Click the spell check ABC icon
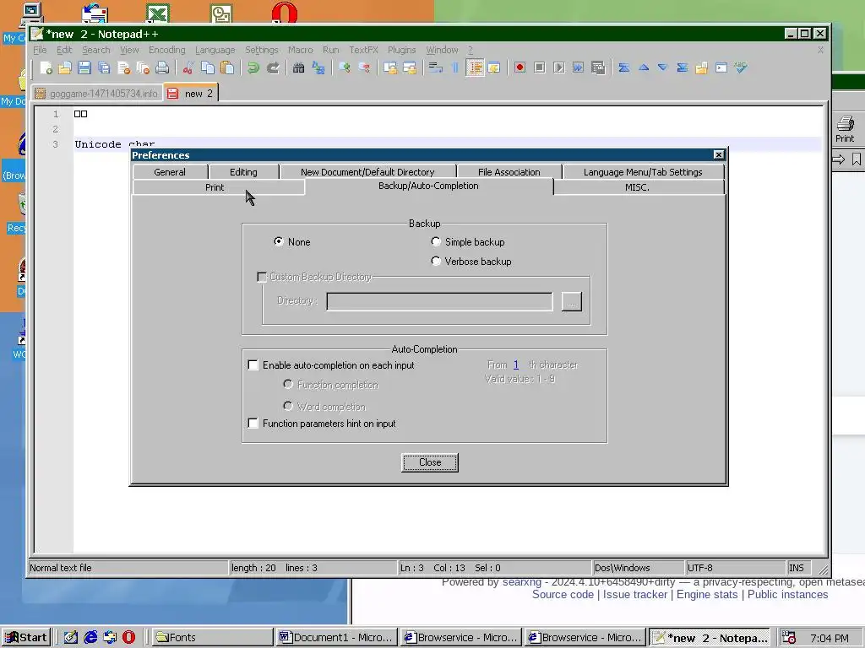 click(x=741, y=67)
